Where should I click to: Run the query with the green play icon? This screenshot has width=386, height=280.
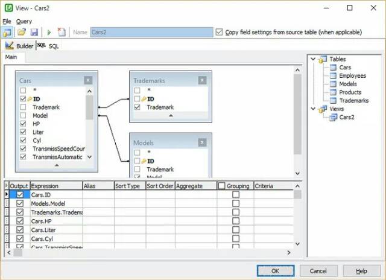pyautogui.click(x=49, y=32)
